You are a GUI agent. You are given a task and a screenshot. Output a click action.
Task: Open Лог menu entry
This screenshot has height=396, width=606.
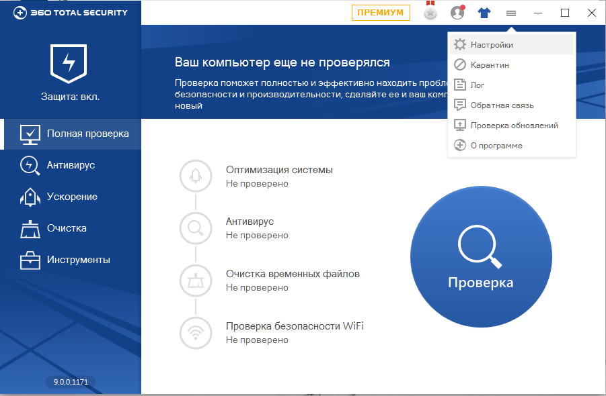coord(512,85)
